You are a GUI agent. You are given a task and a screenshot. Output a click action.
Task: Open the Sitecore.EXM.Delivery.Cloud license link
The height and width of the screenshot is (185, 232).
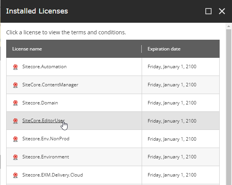pyautogui.click(x=52, y=175)
